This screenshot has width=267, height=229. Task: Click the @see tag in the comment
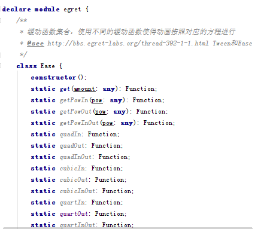click(x=35, y=43)
